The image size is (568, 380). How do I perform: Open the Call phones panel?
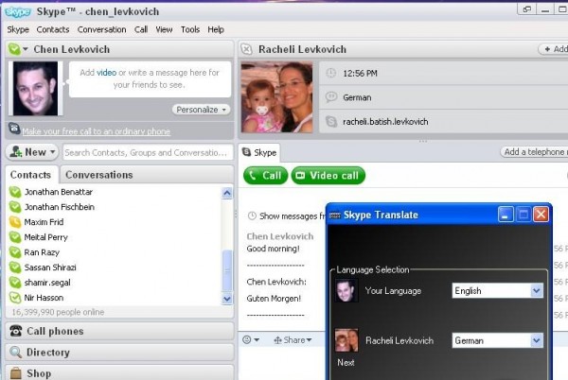(x=119, y=331)
